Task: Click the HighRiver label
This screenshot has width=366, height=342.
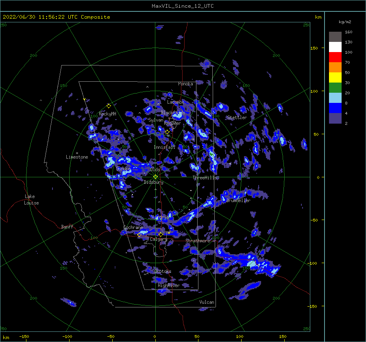Action: click(168, 285)
